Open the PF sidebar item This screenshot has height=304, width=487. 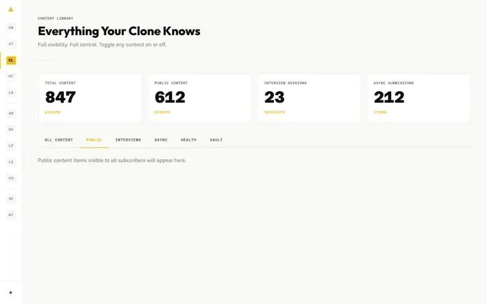click(11, 76)
